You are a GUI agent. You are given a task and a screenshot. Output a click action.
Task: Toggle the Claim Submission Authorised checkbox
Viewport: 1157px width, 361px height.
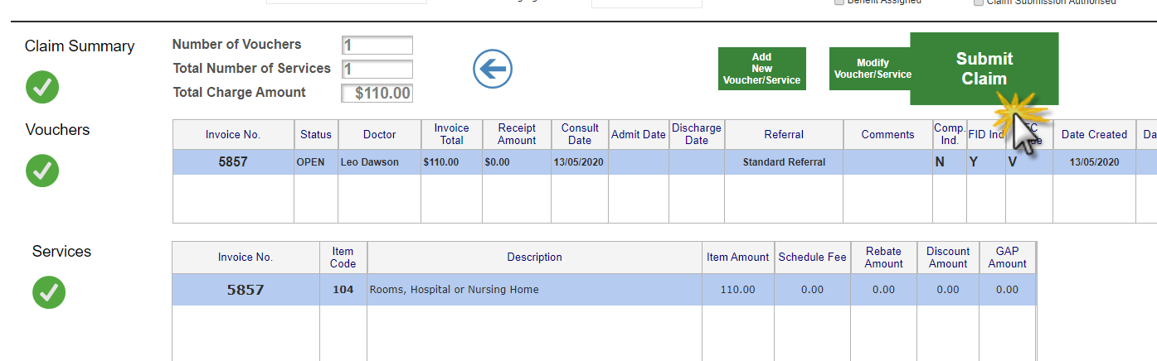click(x=979, y=2)
